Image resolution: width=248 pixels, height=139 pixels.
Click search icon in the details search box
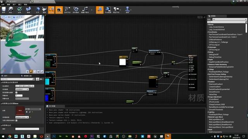point(34,79)
